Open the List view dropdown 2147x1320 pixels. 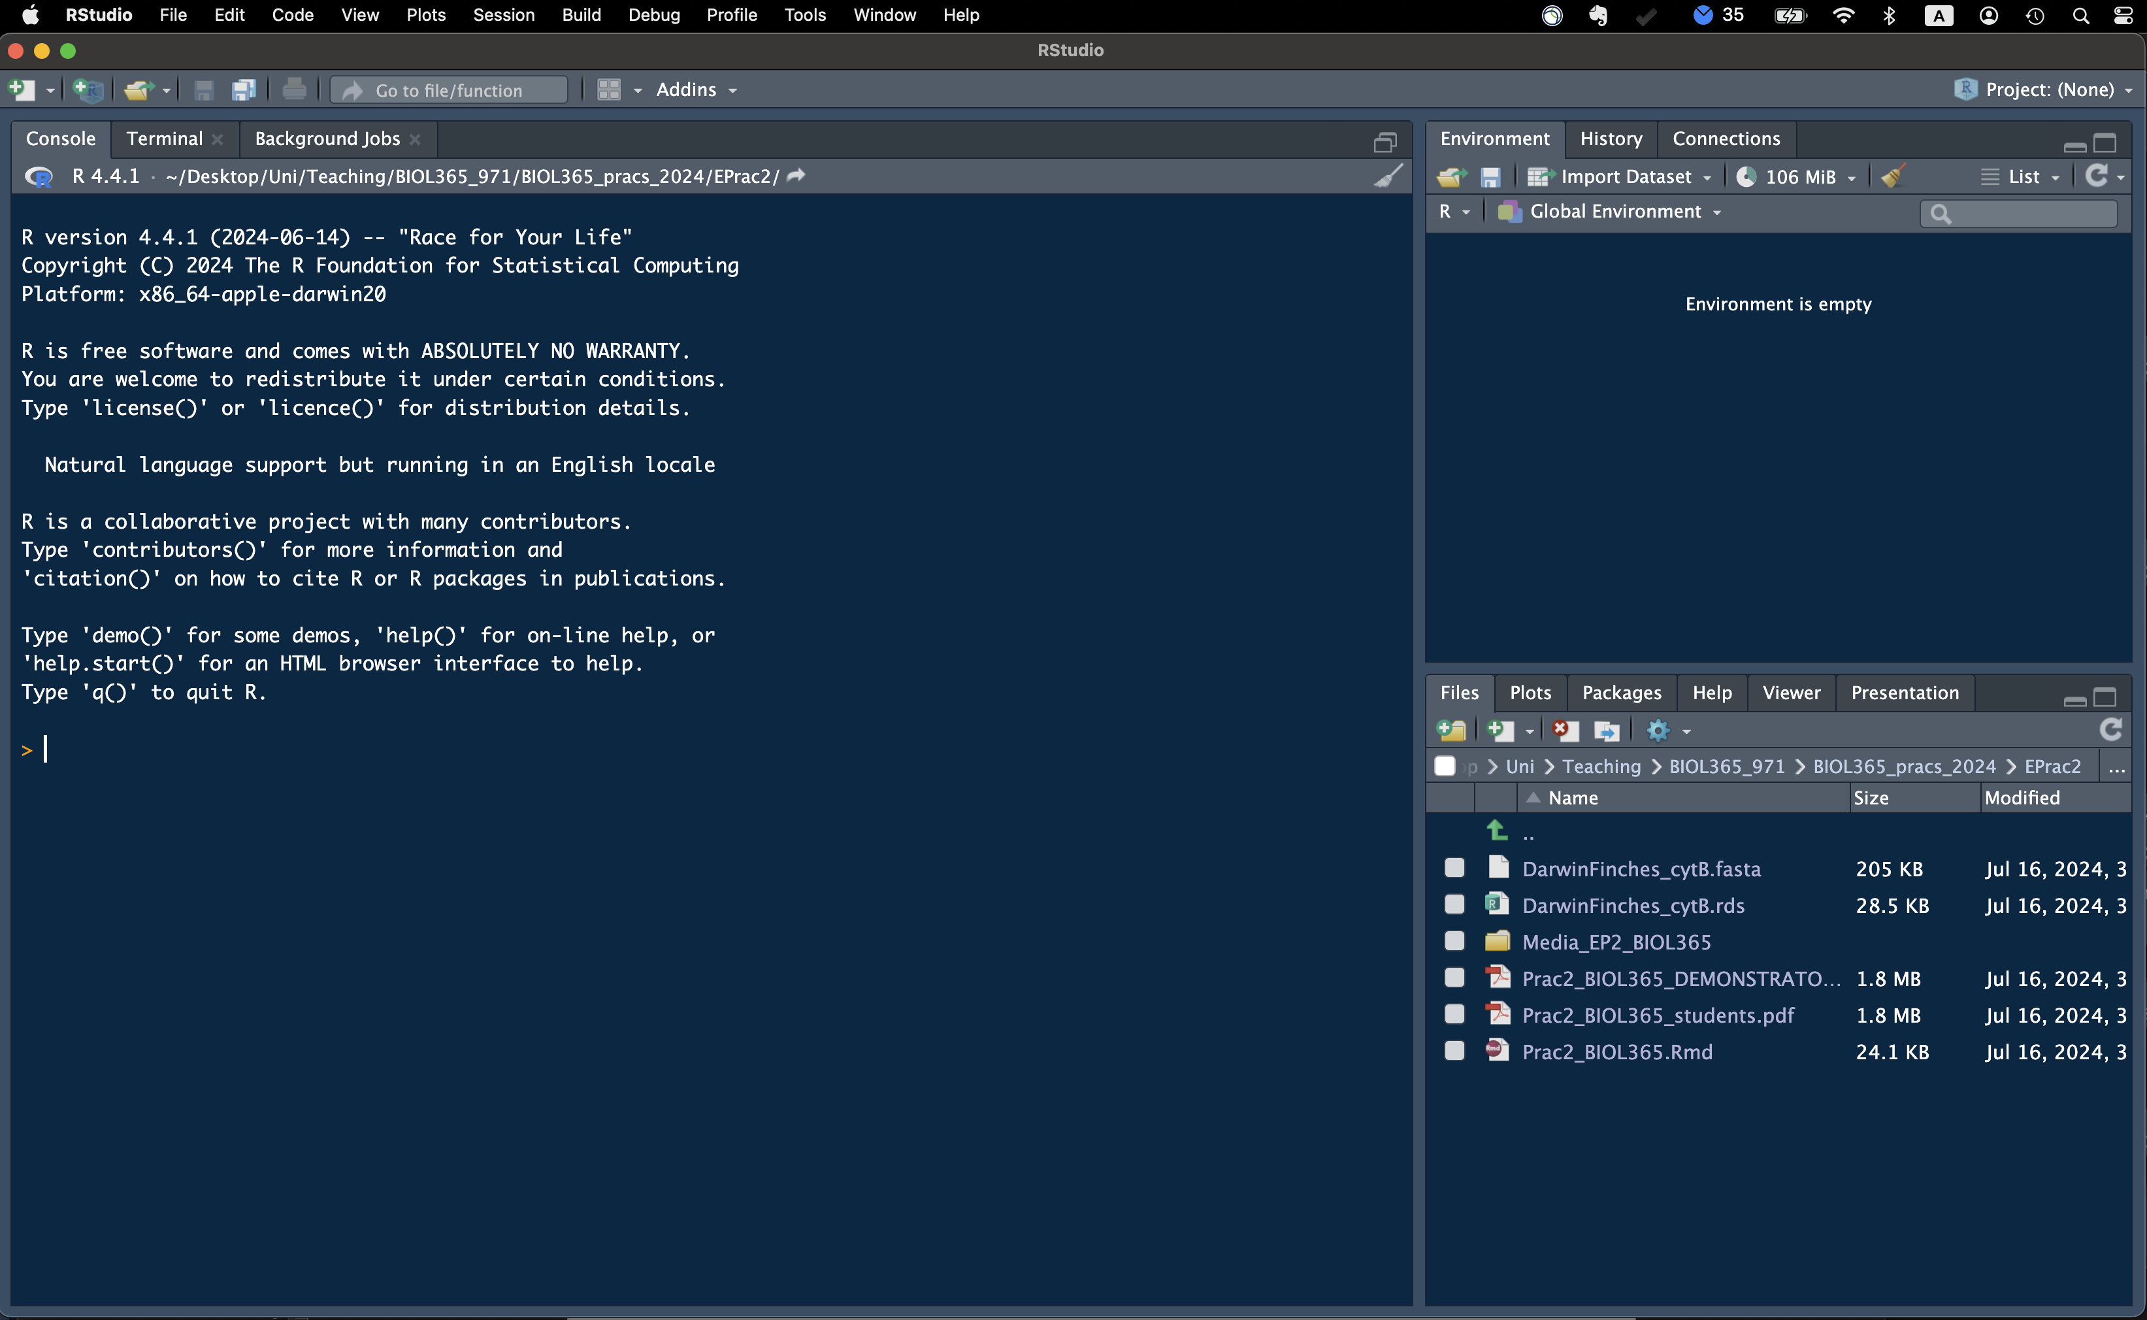pos(2022,177)
